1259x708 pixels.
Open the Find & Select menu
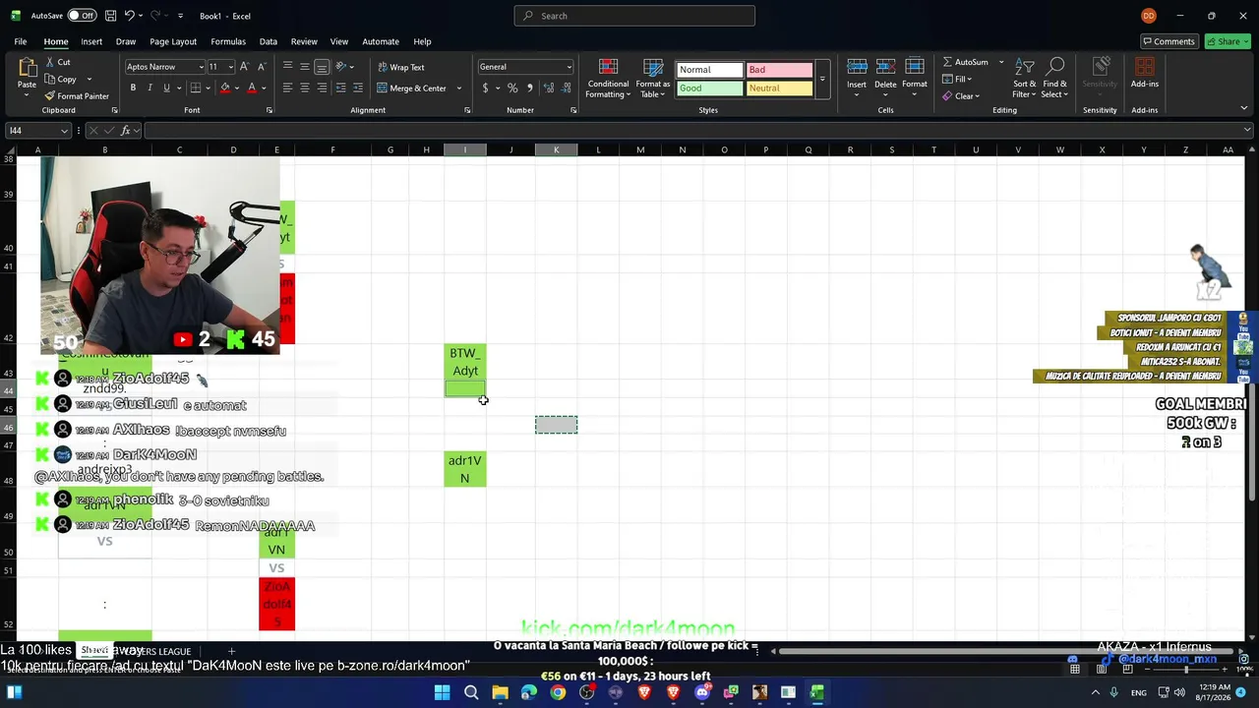click(1054, 78)
